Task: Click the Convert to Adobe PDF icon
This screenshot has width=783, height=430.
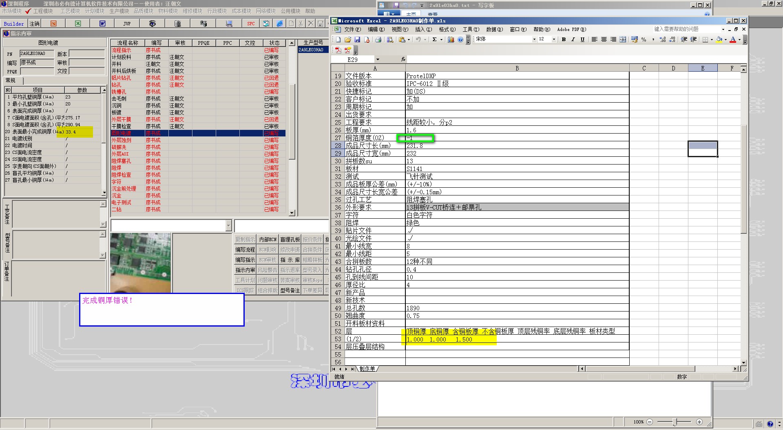Action: pos(338,50)
